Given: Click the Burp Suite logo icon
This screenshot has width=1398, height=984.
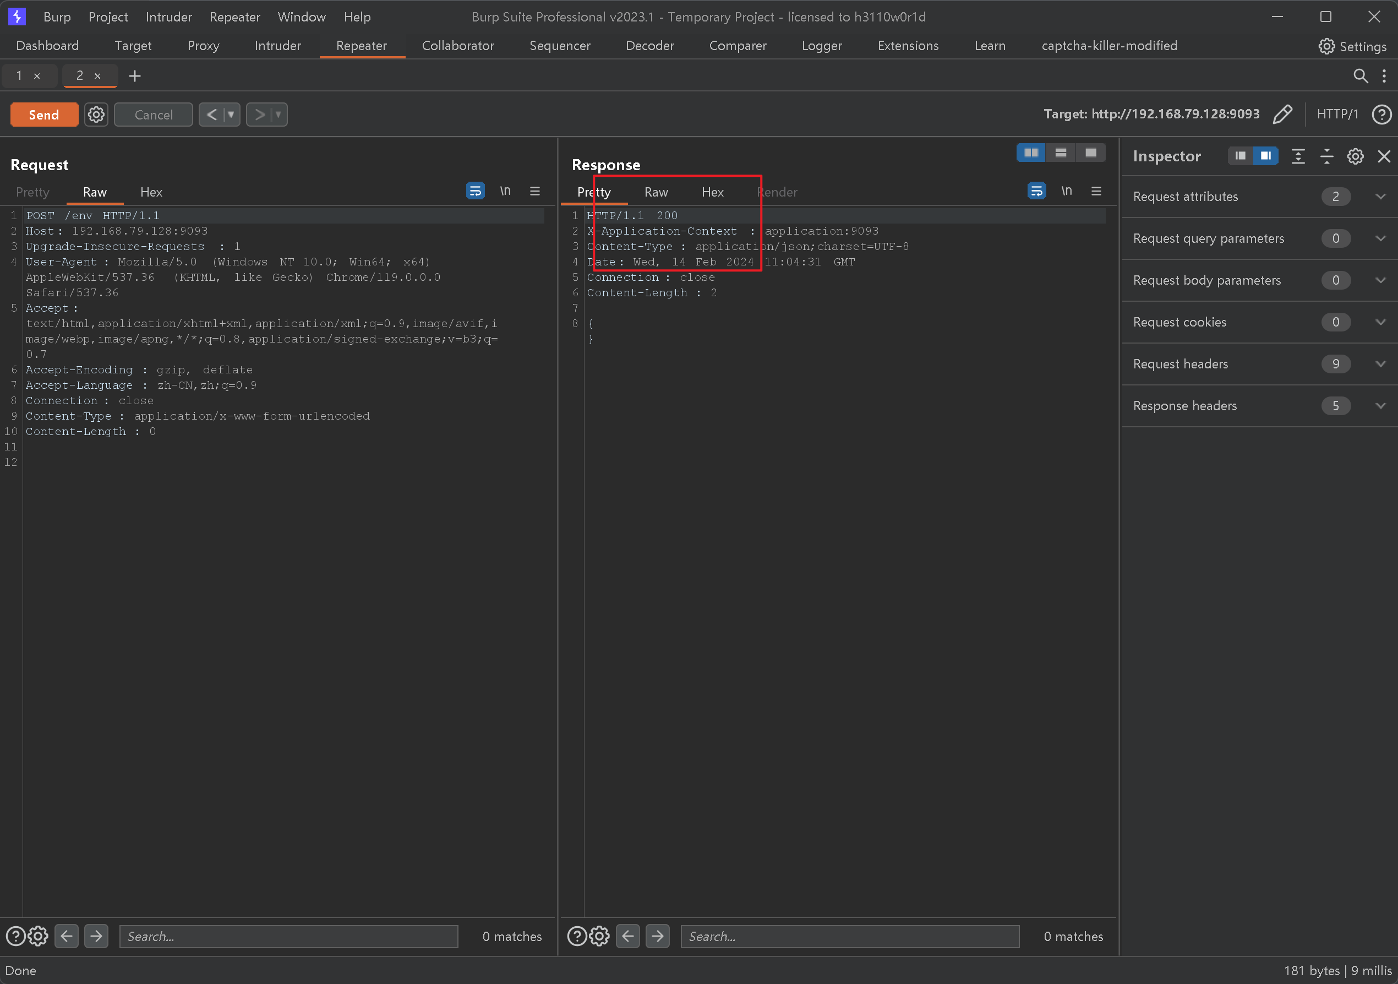Looking at the screenshot, I should click(x=17, y=17).
